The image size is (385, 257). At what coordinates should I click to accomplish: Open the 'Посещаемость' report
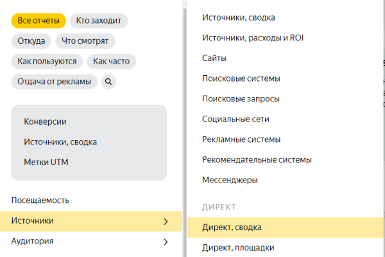tap(40, 200)
